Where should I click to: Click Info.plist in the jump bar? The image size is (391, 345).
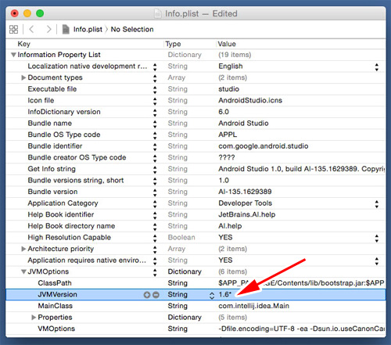(x=88, y=29)
